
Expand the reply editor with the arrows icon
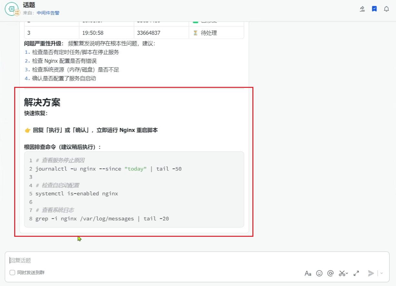[x=356, y=273]
